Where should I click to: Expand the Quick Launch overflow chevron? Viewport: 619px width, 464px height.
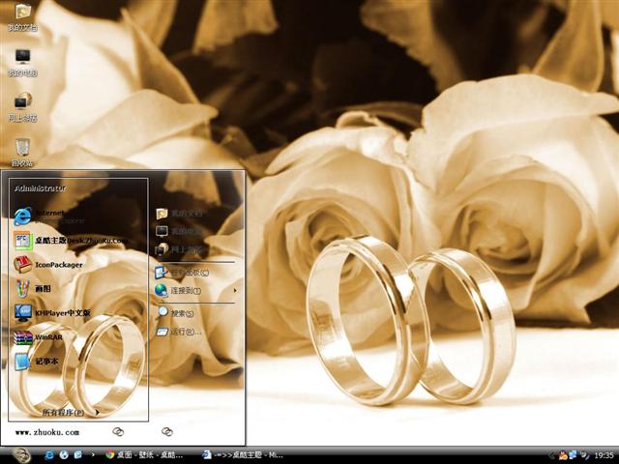(x=93, y=455)
